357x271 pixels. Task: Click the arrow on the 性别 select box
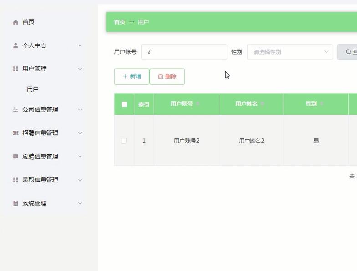tap(326, 52)
